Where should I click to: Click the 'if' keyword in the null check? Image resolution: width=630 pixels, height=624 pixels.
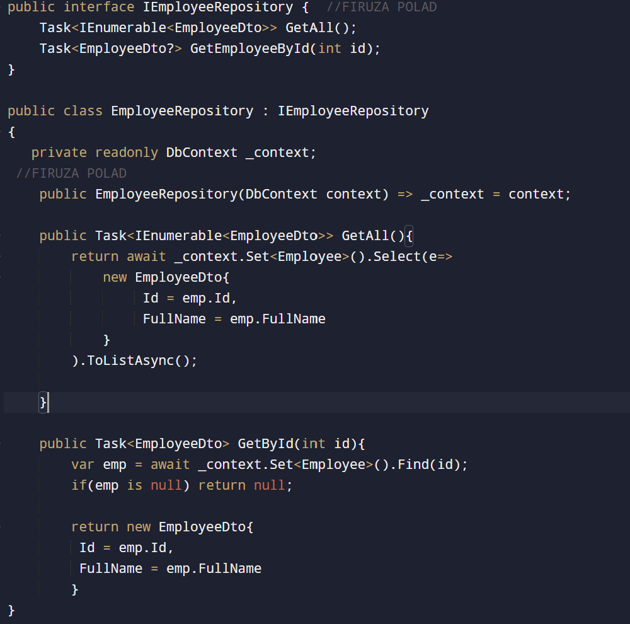[79, 485]
